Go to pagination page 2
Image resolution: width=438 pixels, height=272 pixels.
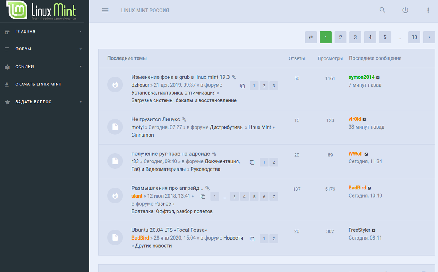tap(341, 37)
